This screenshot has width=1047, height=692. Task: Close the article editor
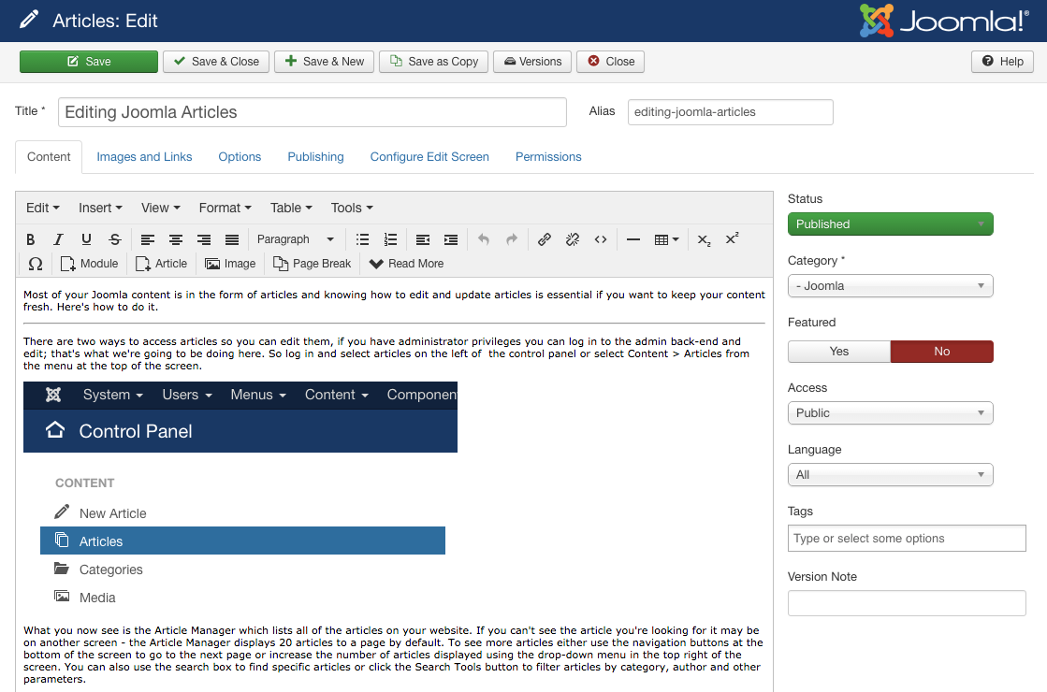(x=611, y=62)
